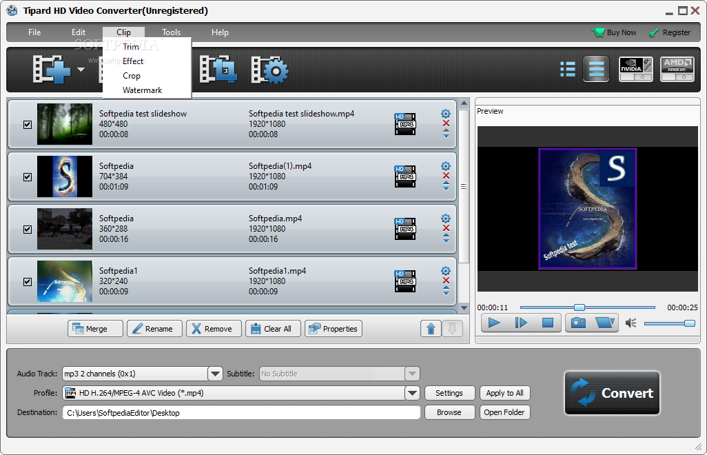The width and height of the screenshot is (707, 455).
Task: Uncheck the Softpedia1 item checkbox
Action: 28,281
